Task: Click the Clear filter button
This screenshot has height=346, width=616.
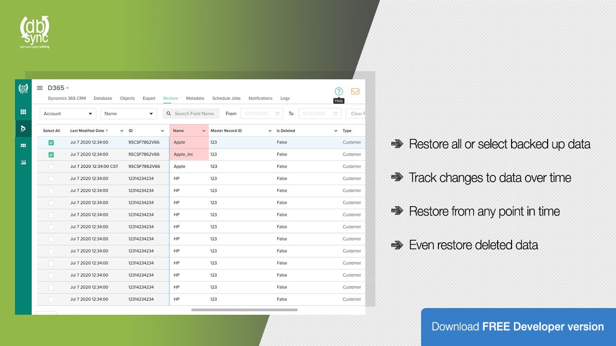Action: (356, 114)
